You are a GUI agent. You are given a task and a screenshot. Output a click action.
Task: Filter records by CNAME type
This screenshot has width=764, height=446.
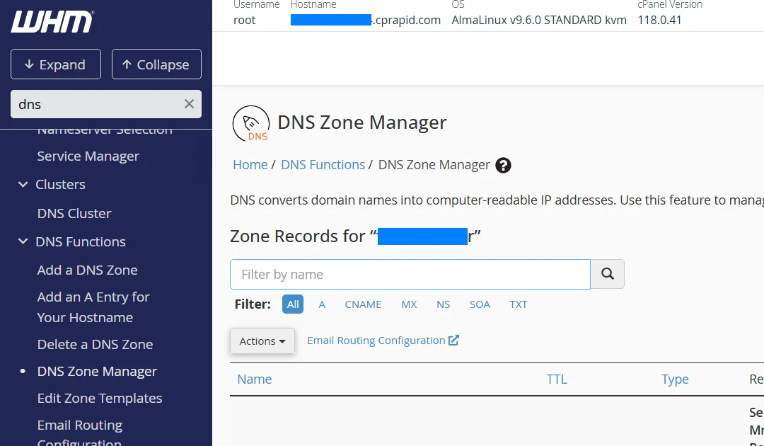[363, 304]
